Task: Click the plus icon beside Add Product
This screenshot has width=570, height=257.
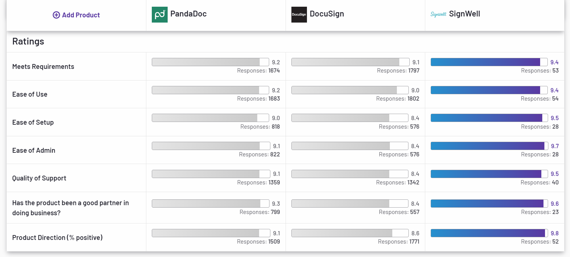Action: click(x=56, y=15)
